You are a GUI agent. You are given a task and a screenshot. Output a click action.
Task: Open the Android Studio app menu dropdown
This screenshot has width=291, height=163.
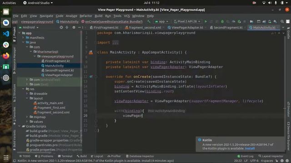tap(38, 3)
